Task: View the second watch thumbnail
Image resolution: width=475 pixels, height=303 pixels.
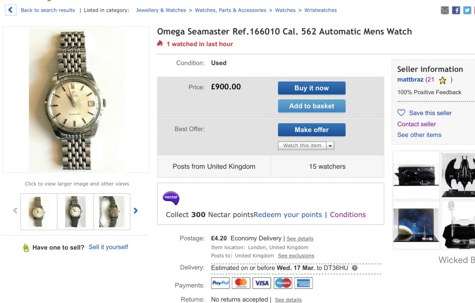Action: (x=76, y=211)
